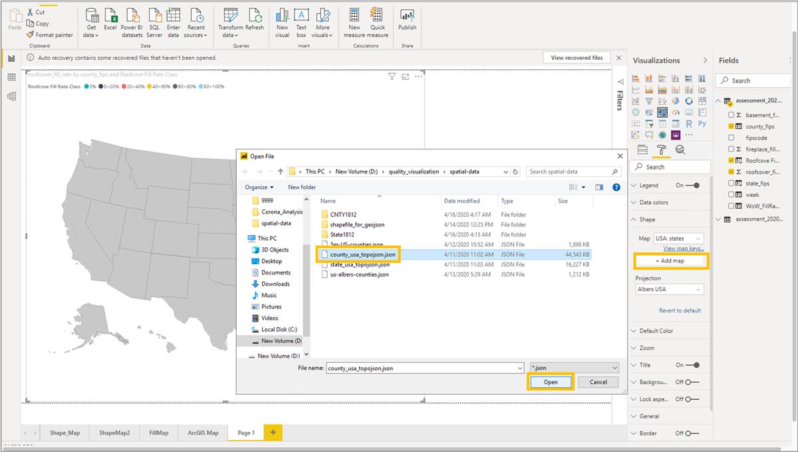This screenshot has height=452, width=798.
Task: Click Cancel in the file dialog
Action: point(598,382)
